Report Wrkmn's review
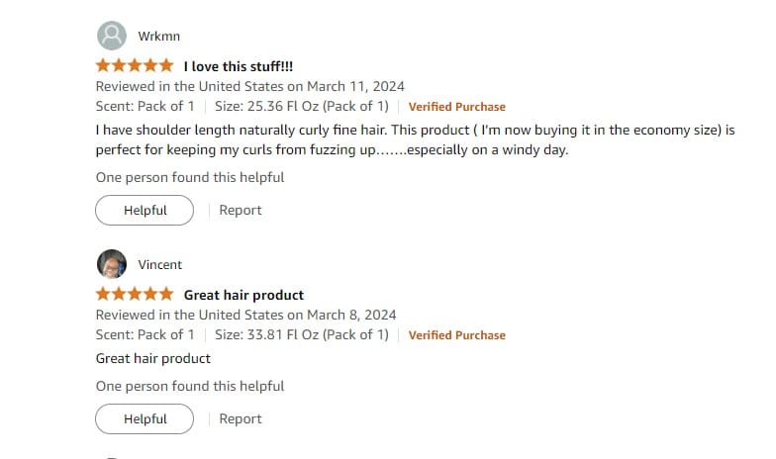776x459 pixels. click(x=240, y=210)
